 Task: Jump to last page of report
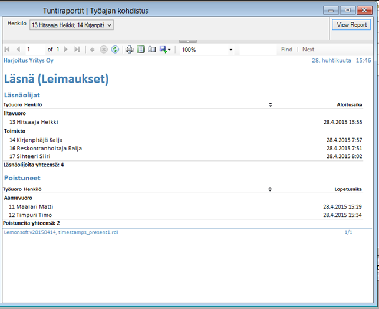(77, 50)
